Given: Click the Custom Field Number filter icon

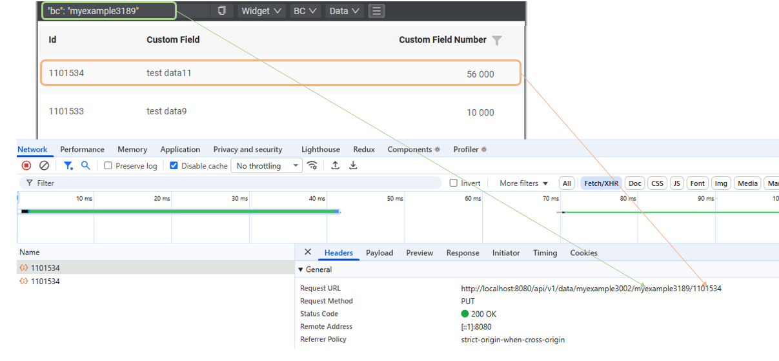Looking at the screenshot, I should (x=496, y=41).
